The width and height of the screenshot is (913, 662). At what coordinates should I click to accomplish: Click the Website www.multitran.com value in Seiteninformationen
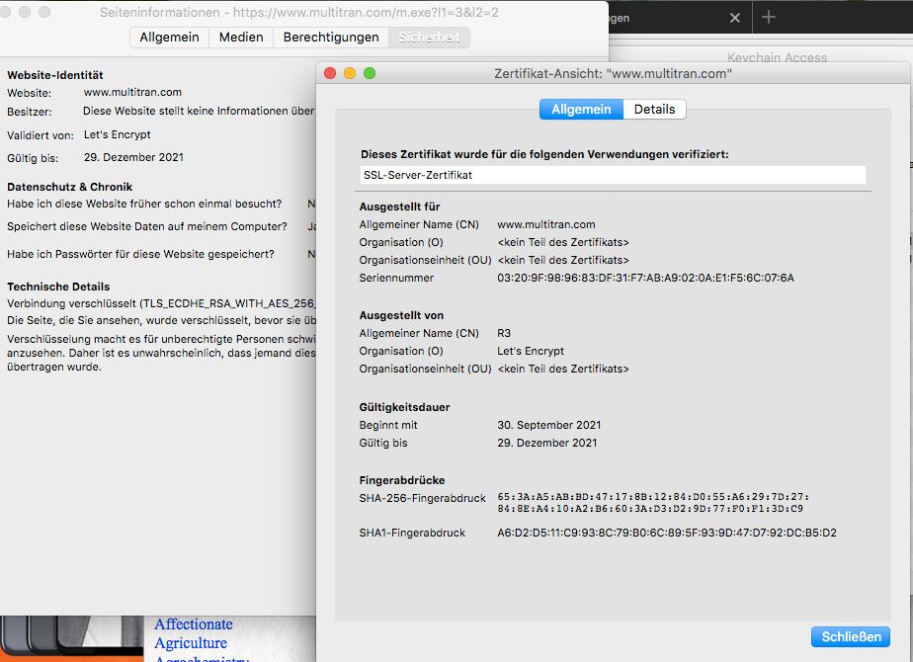132,92
